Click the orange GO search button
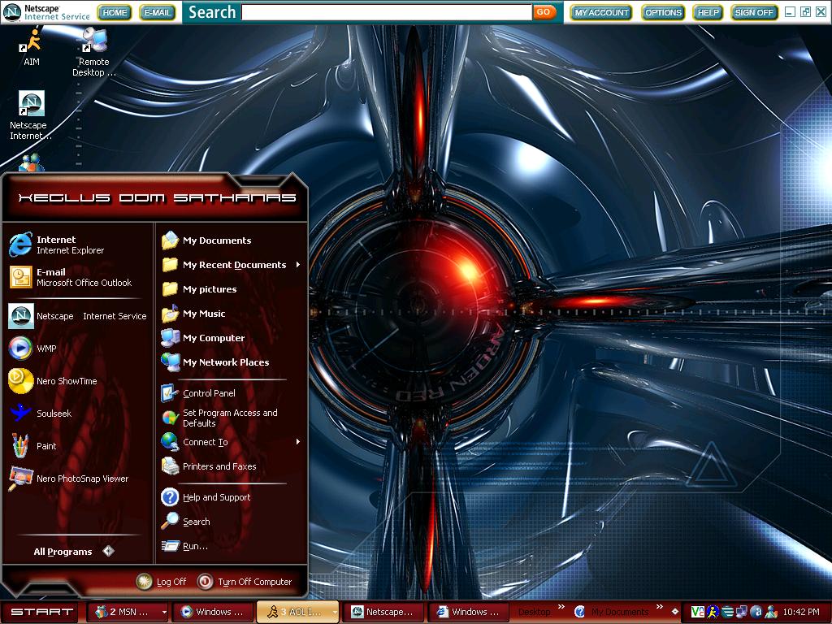Image resolution: width=832 pixels, height=624 pixels. [544, 11]
